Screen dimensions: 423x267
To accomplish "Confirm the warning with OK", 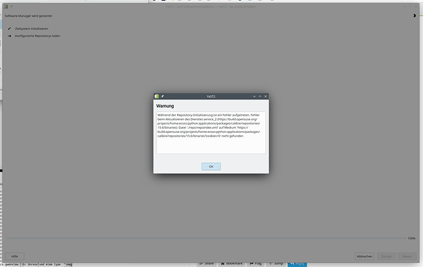I will click(211, 167).
